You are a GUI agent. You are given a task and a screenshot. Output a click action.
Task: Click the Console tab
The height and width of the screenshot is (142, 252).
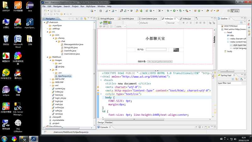click(104, 127)
